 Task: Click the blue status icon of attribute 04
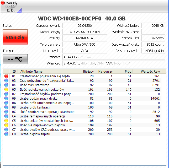point(6,85)
